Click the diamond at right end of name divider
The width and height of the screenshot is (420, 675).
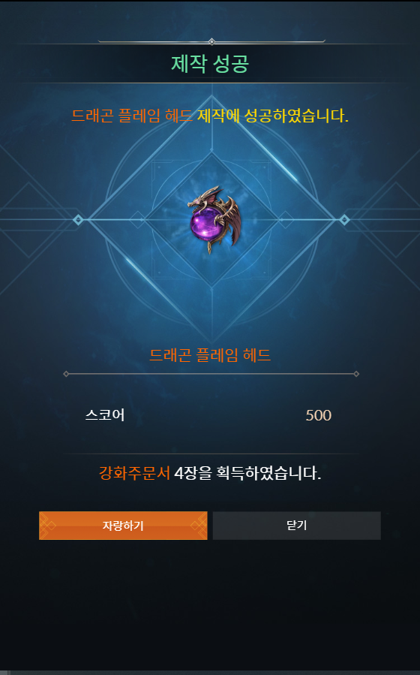tap(356, 374)
